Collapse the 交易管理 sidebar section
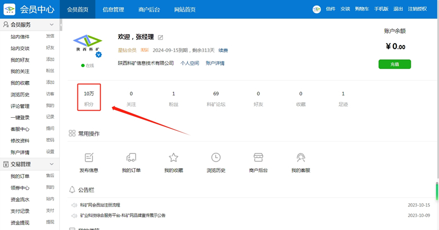 52,164
